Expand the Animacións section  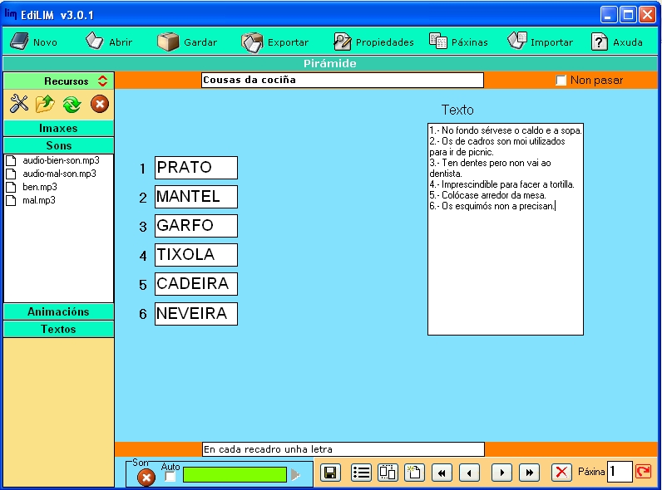click(x=58, y=311)
